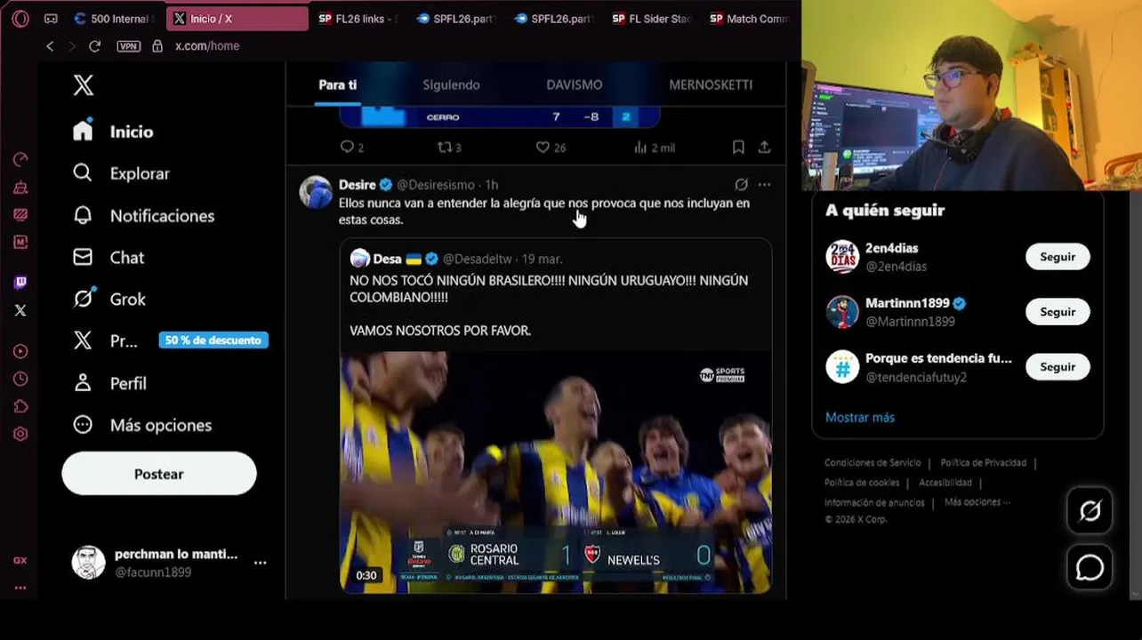Image resolution: width=1142 pixels, height=640 pixels.
Task: Open the Player icon in Opera sidebar
Action: tap(20, 351)
